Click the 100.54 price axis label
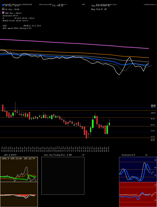Screen dimensions: 157x207 [x=154, y=113]
